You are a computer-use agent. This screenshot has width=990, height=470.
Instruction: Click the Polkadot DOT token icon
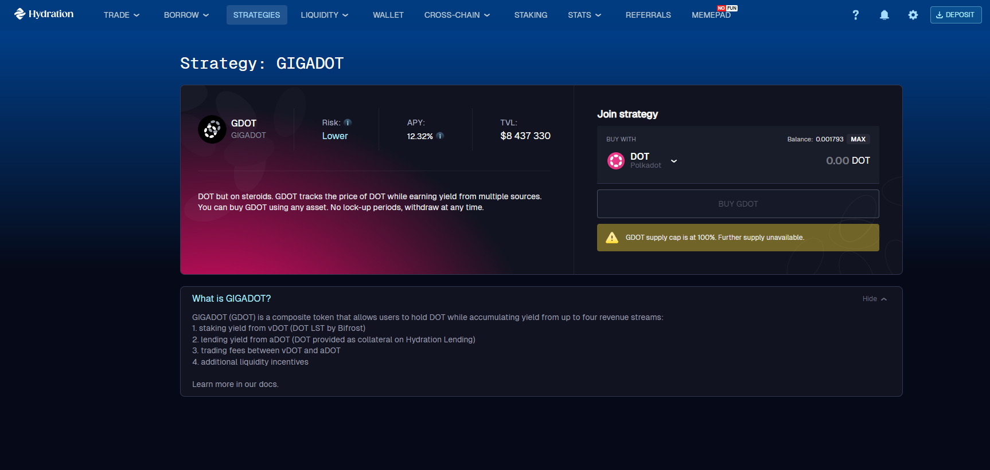(x=616, y=161)
